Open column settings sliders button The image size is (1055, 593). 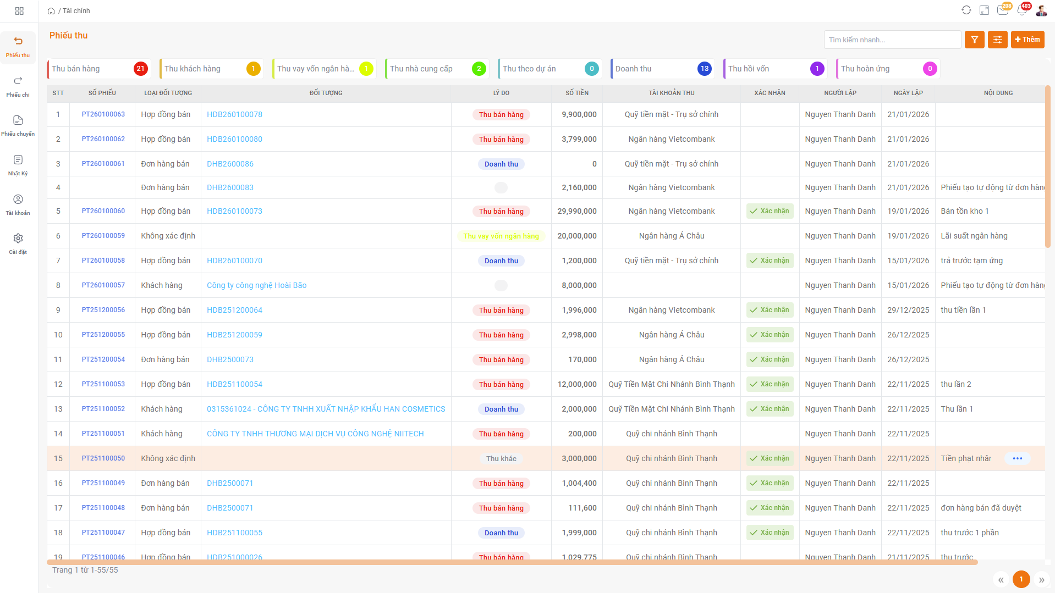click(x=997, y=40)
